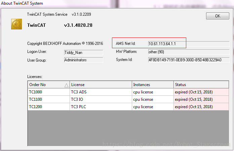Click the HW Platform field other (90)
This screenshot has width=234, height=151.
pyautogui.click(x=189, y=52)
